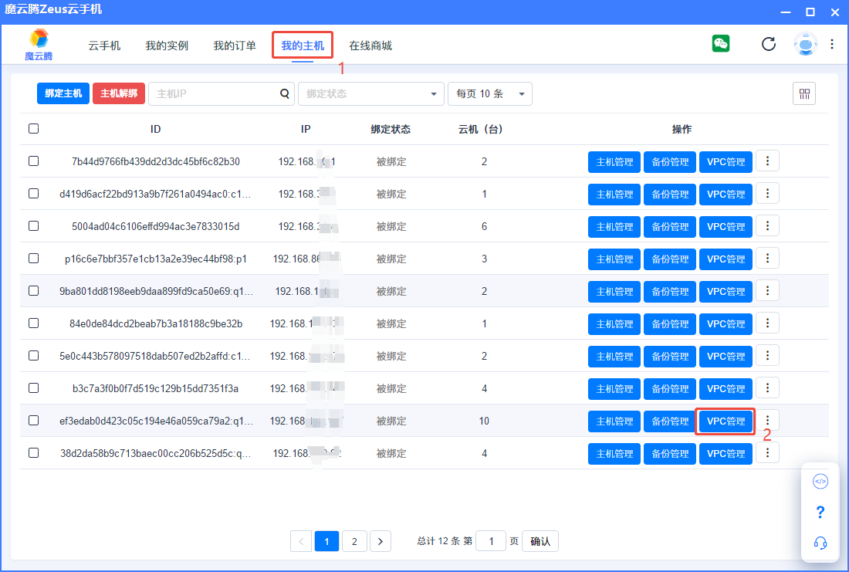Expand the 绑定状态 filter dropdown
The height and width of the screenshot is (572, 849).
(370, 94)
